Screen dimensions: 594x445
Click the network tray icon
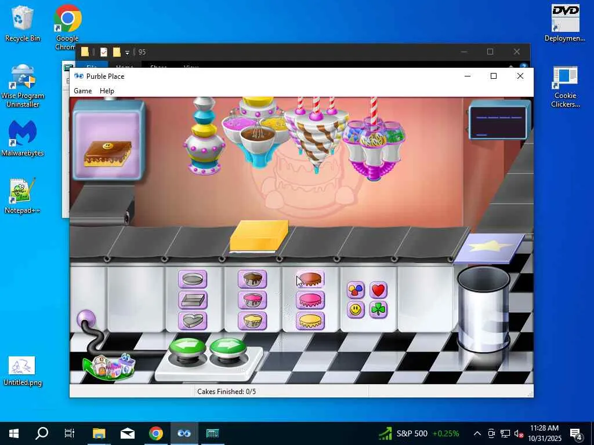[505, 433]
